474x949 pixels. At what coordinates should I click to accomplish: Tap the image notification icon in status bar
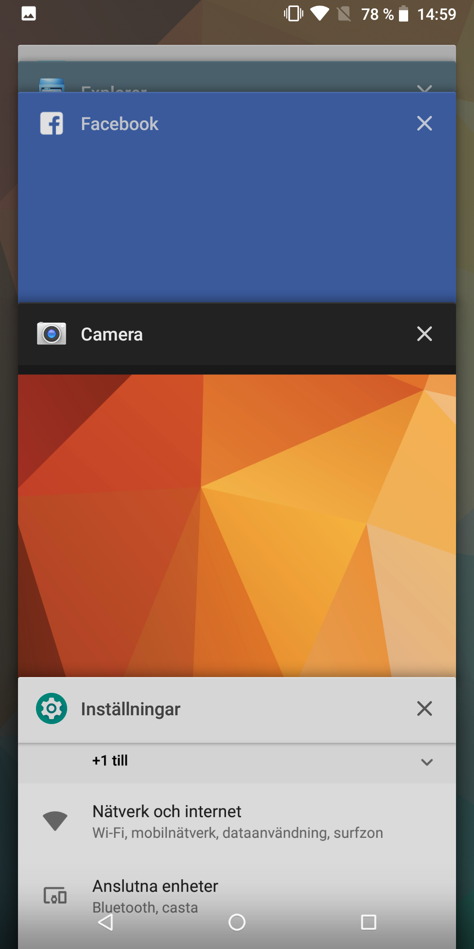(x=29, y=14)
